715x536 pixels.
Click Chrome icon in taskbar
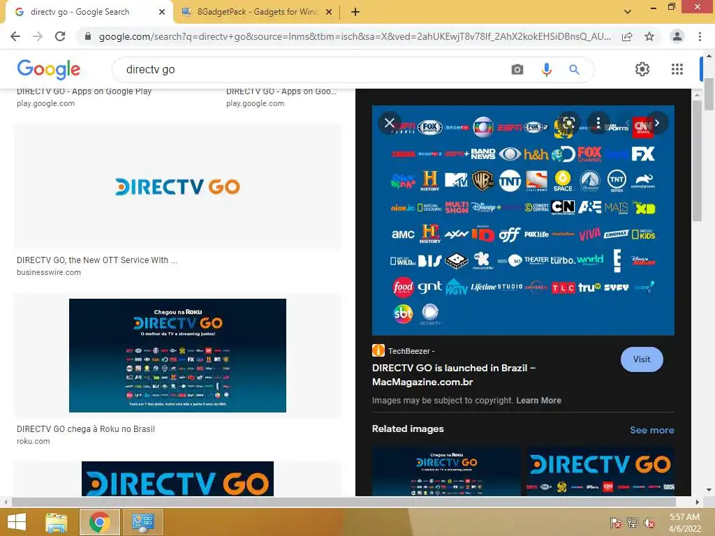click(99, 522)
